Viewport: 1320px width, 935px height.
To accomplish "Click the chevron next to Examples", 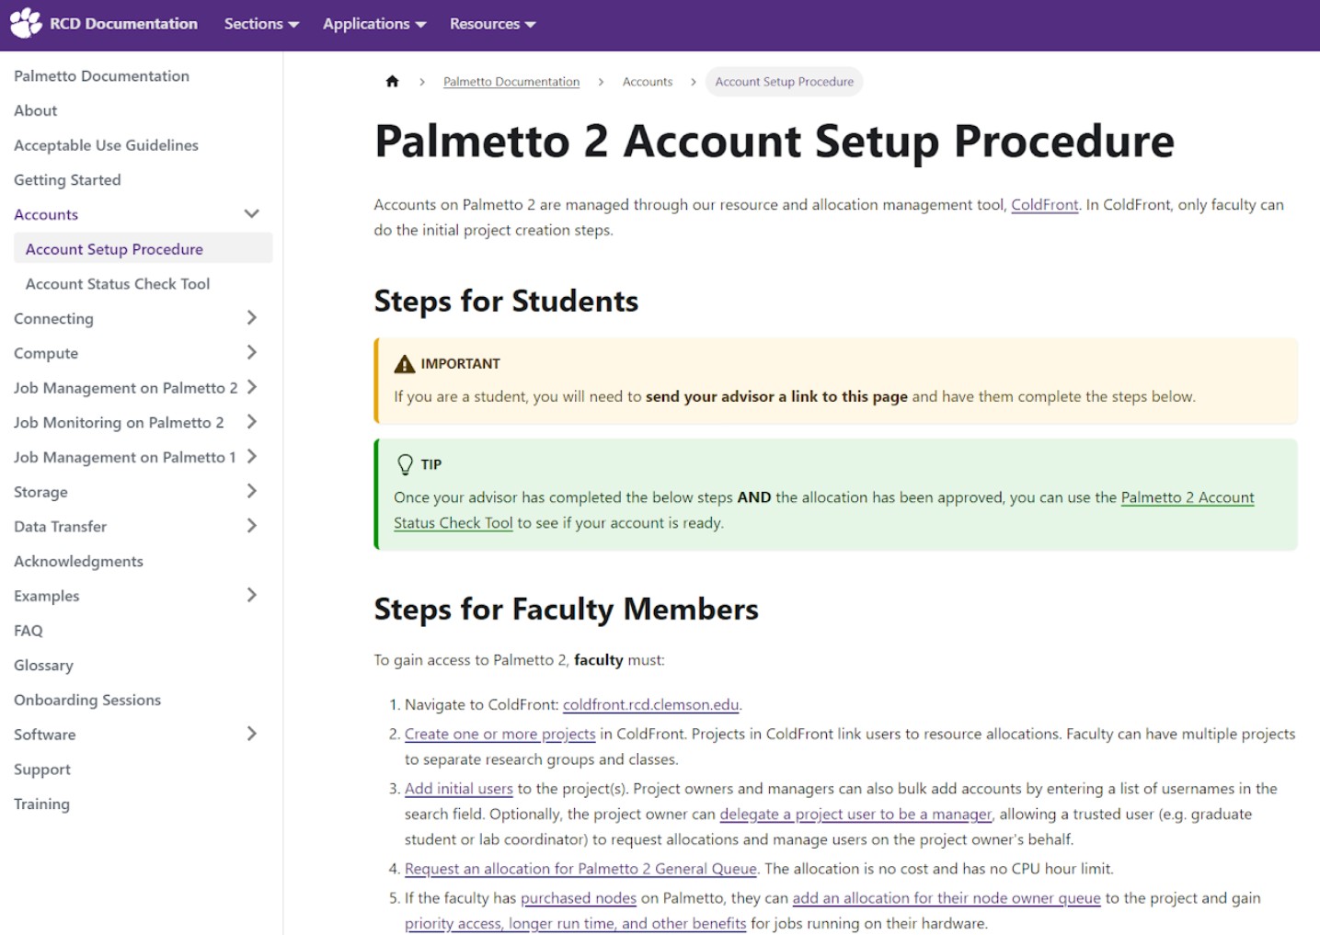I will click(252, 595).
